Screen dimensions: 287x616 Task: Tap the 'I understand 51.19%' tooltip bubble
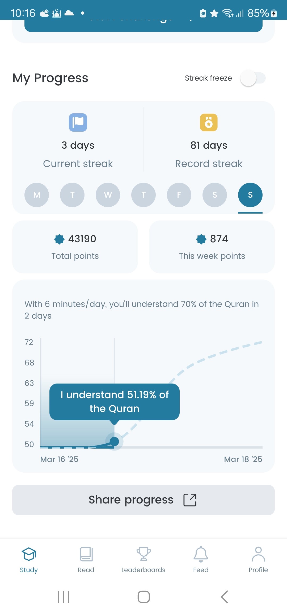coord(115,402)
